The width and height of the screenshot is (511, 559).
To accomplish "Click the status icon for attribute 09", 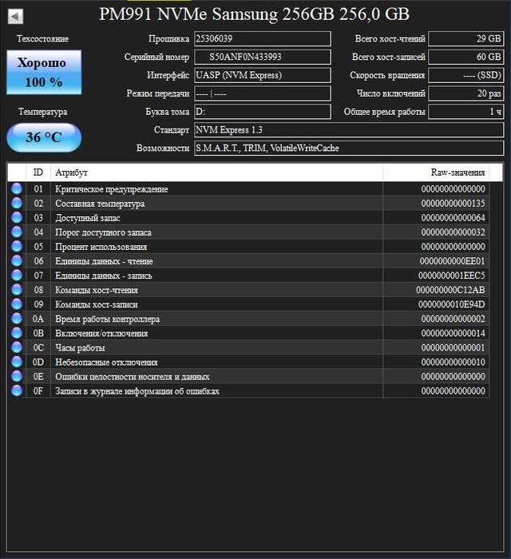I will coord(17,304).
